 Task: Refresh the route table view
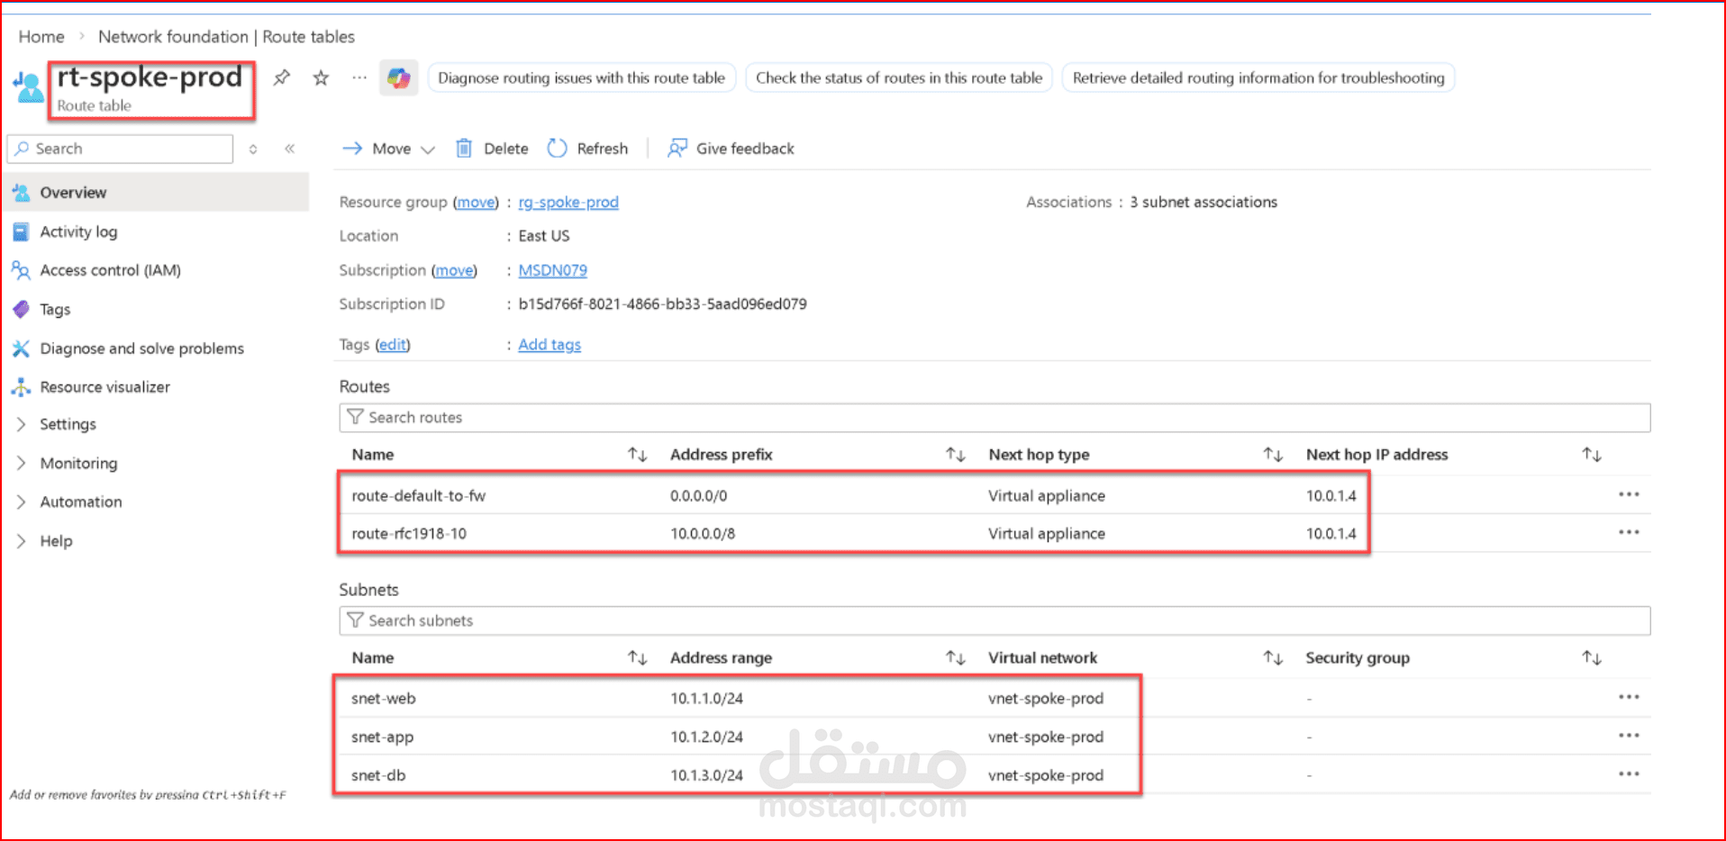(x=587, y=149)
